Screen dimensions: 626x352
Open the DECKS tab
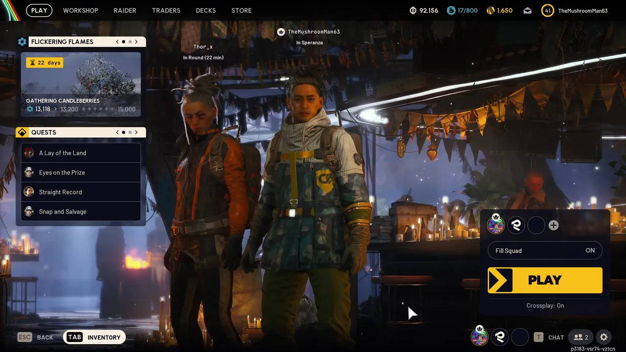click(206, 10)
